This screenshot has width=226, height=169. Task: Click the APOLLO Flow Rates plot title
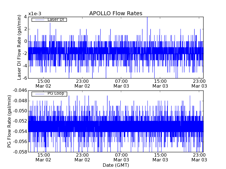[x=116, y=14]
